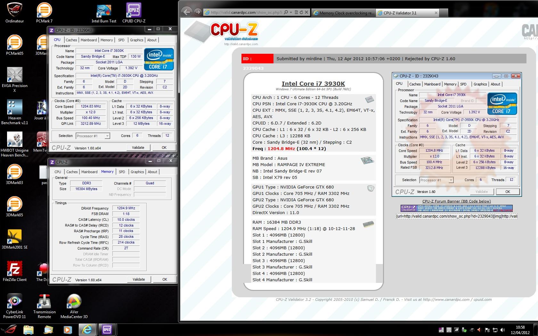538x336 pixels.
Task: Launch PCMark 7 from the desktop
Action: (44, 13)
